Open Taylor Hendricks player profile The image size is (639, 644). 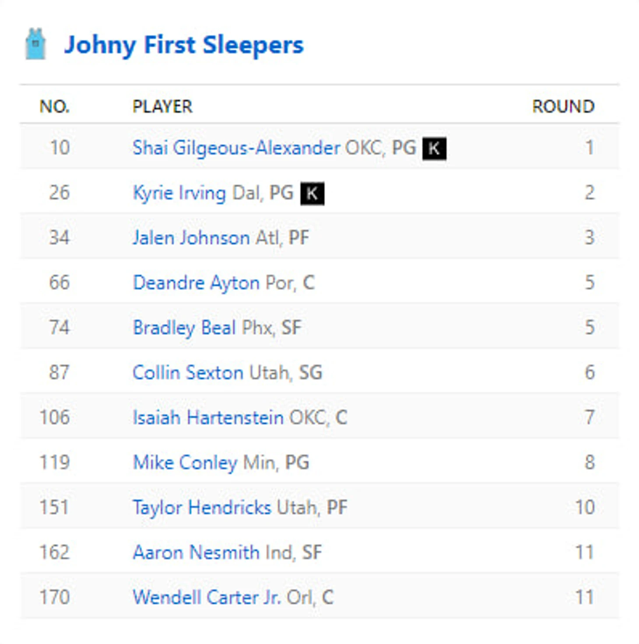pos(202,508)
